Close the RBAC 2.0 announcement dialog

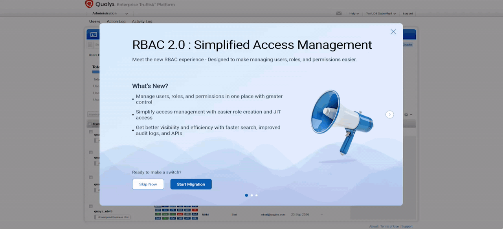(x=393, y=32)
